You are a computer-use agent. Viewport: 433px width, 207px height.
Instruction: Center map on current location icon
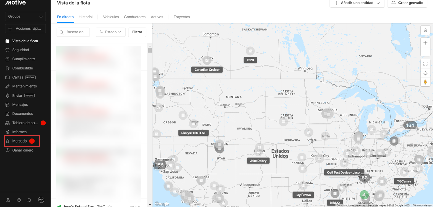point(425,73)
